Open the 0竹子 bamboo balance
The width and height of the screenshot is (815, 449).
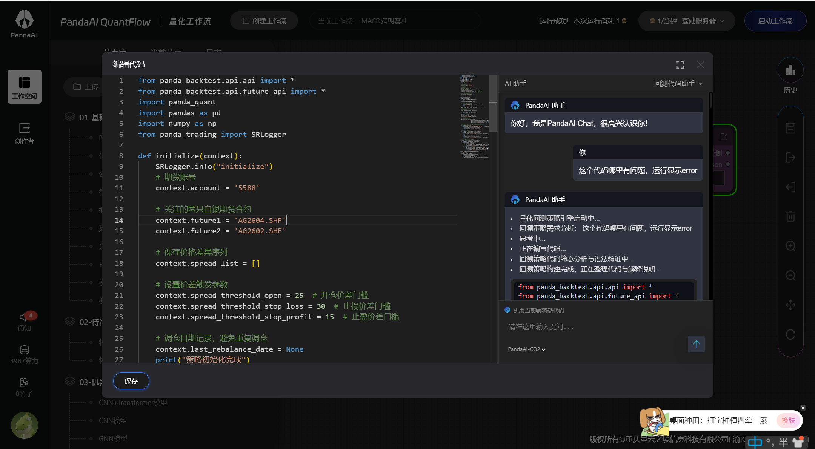[x=25, y=388]
